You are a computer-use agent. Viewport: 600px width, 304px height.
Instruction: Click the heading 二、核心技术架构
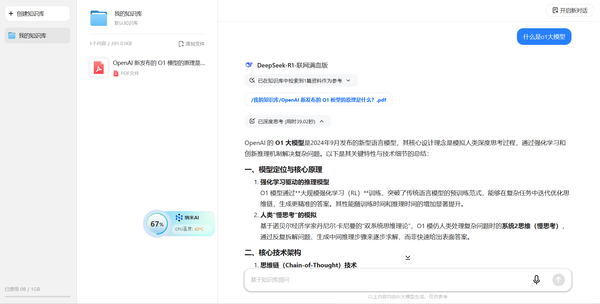pos(273,253)
